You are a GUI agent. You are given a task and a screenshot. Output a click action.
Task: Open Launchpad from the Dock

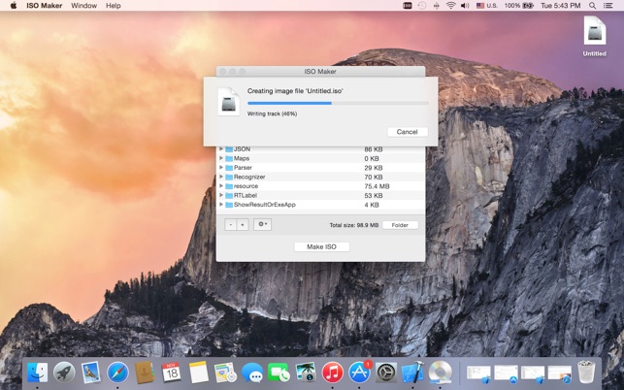click(x=64, y=374)
